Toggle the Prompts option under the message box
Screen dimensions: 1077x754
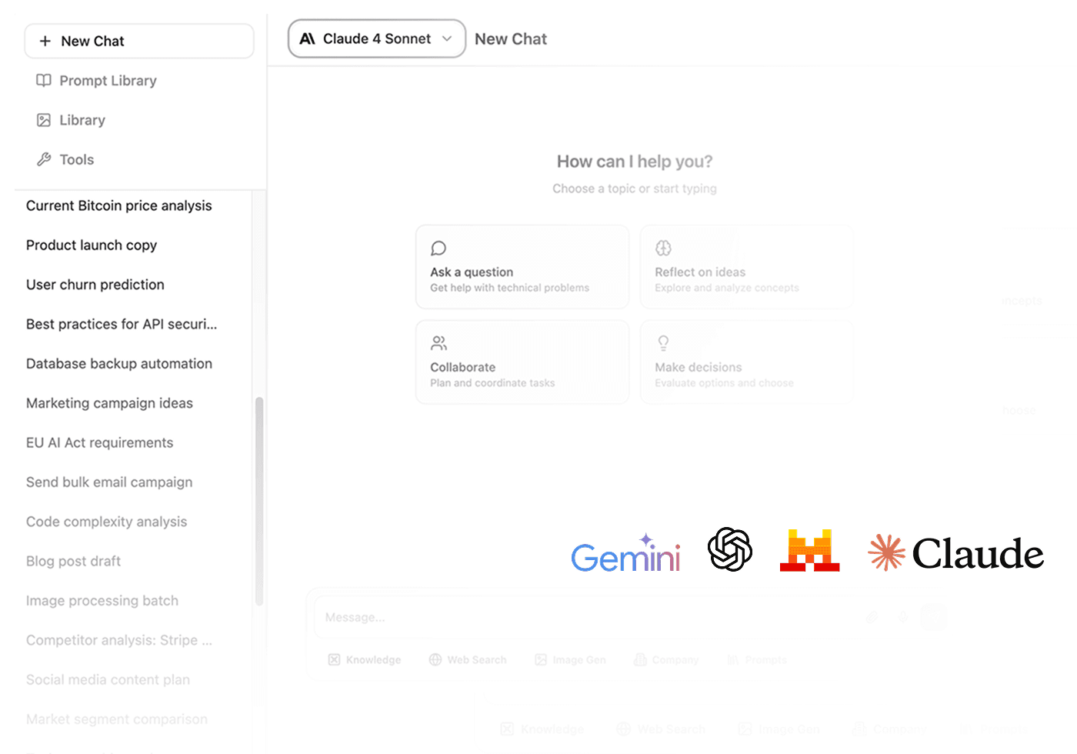click(757, 660)
